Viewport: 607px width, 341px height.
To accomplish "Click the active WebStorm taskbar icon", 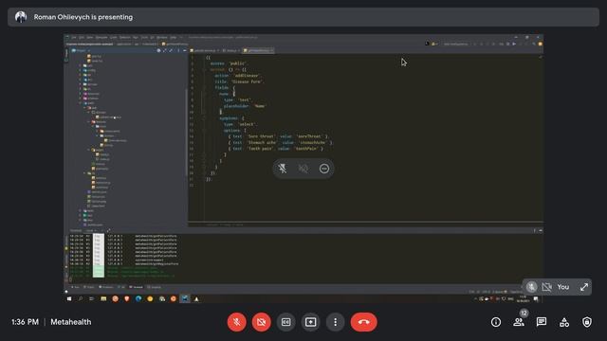I will tap(185, 299).
